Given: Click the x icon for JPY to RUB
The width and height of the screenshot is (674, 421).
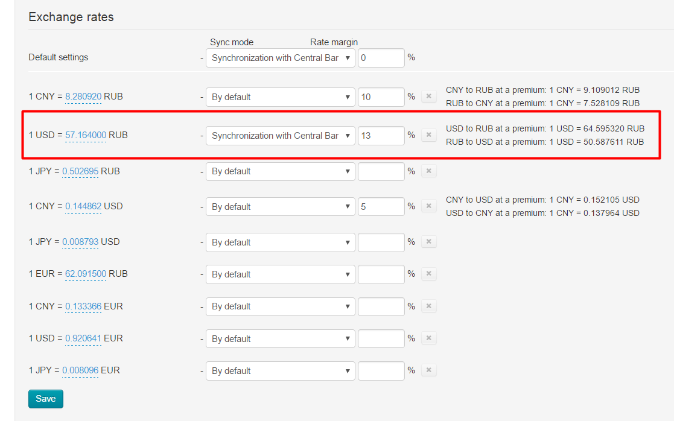Looking at the screenshot, I should coord(428,171).
